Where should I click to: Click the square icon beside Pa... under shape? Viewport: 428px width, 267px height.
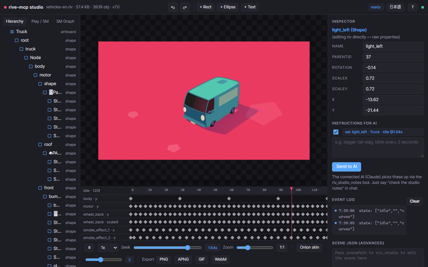[x=45, y=92]
